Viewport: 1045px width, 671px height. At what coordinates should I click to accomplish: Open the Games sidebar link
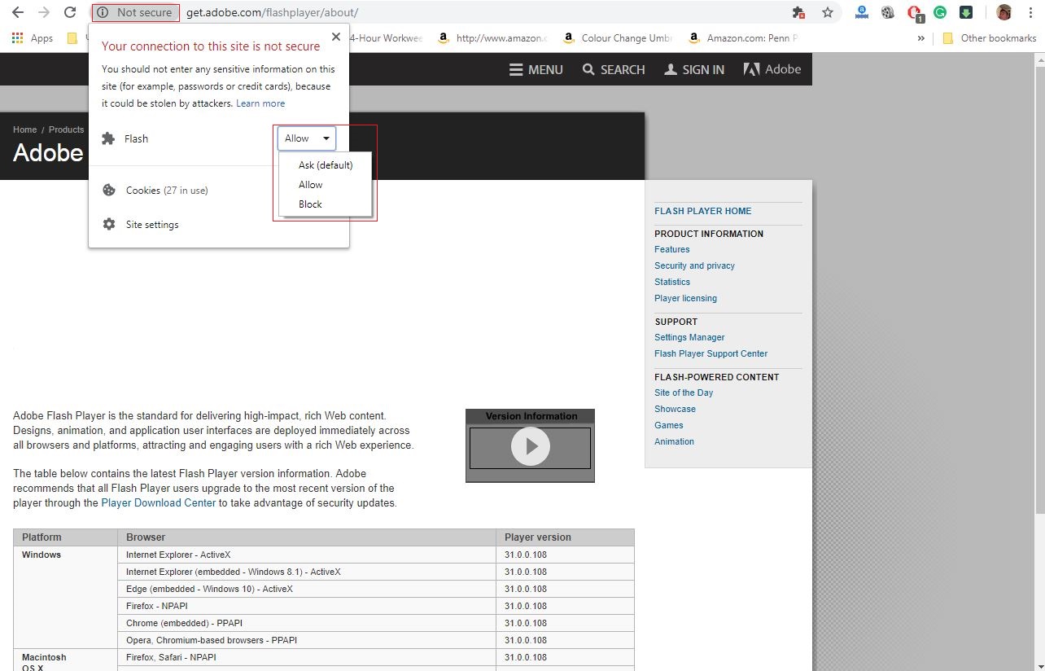pos(669,425)
